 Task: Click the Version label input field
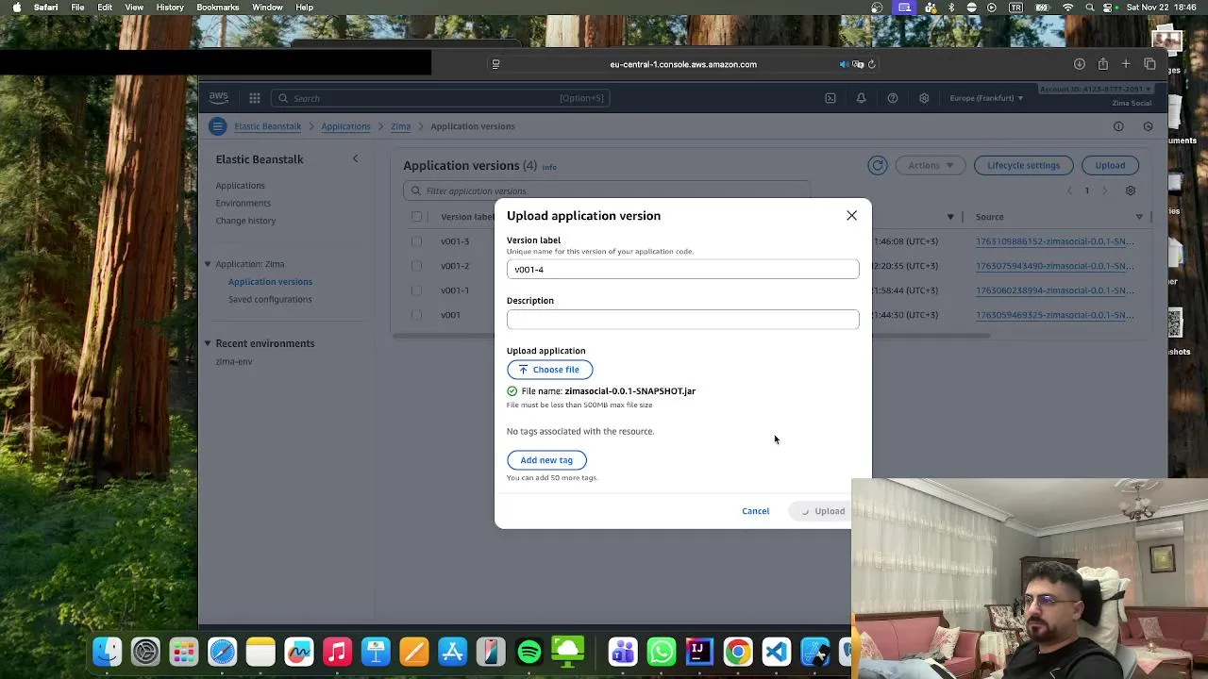pyautogui.click(x=682, y=270)
